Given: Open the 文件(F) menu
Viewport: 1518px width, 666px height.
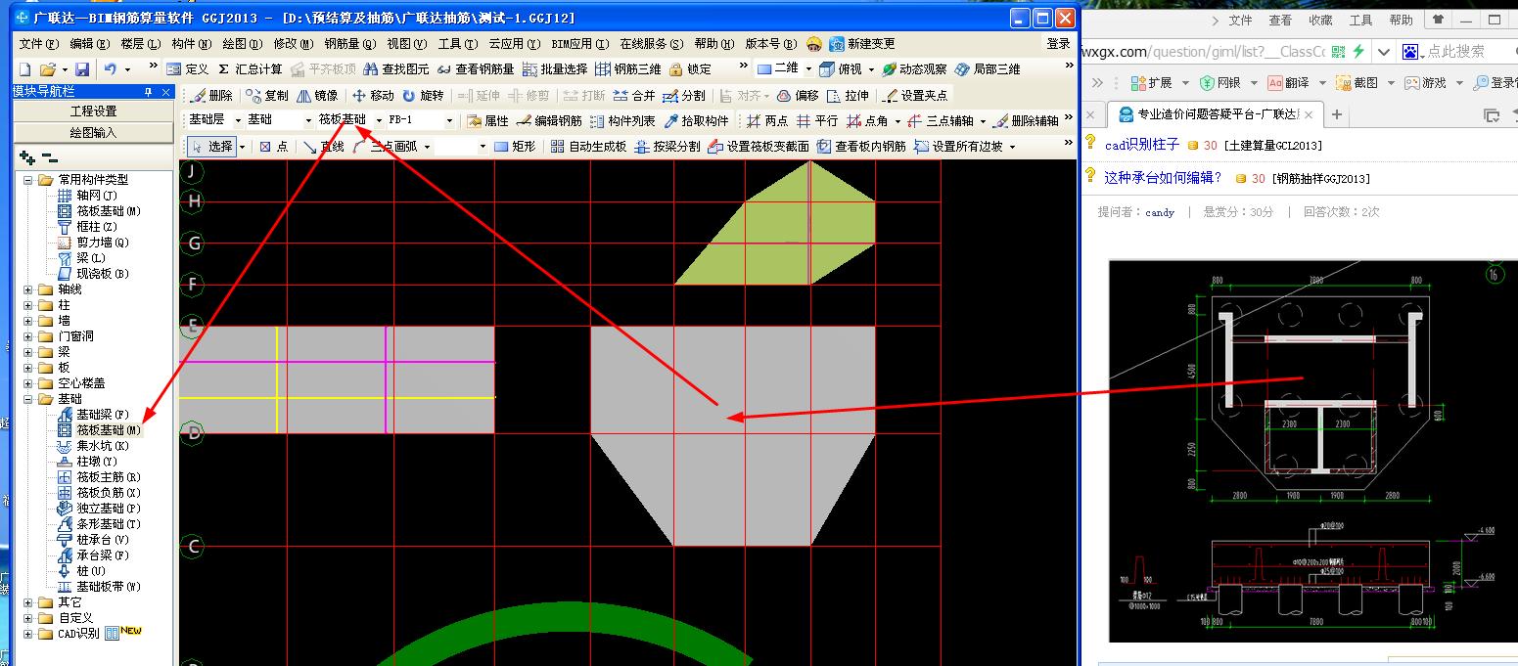Looking at the screenshot, I should [x=39, y=44].
